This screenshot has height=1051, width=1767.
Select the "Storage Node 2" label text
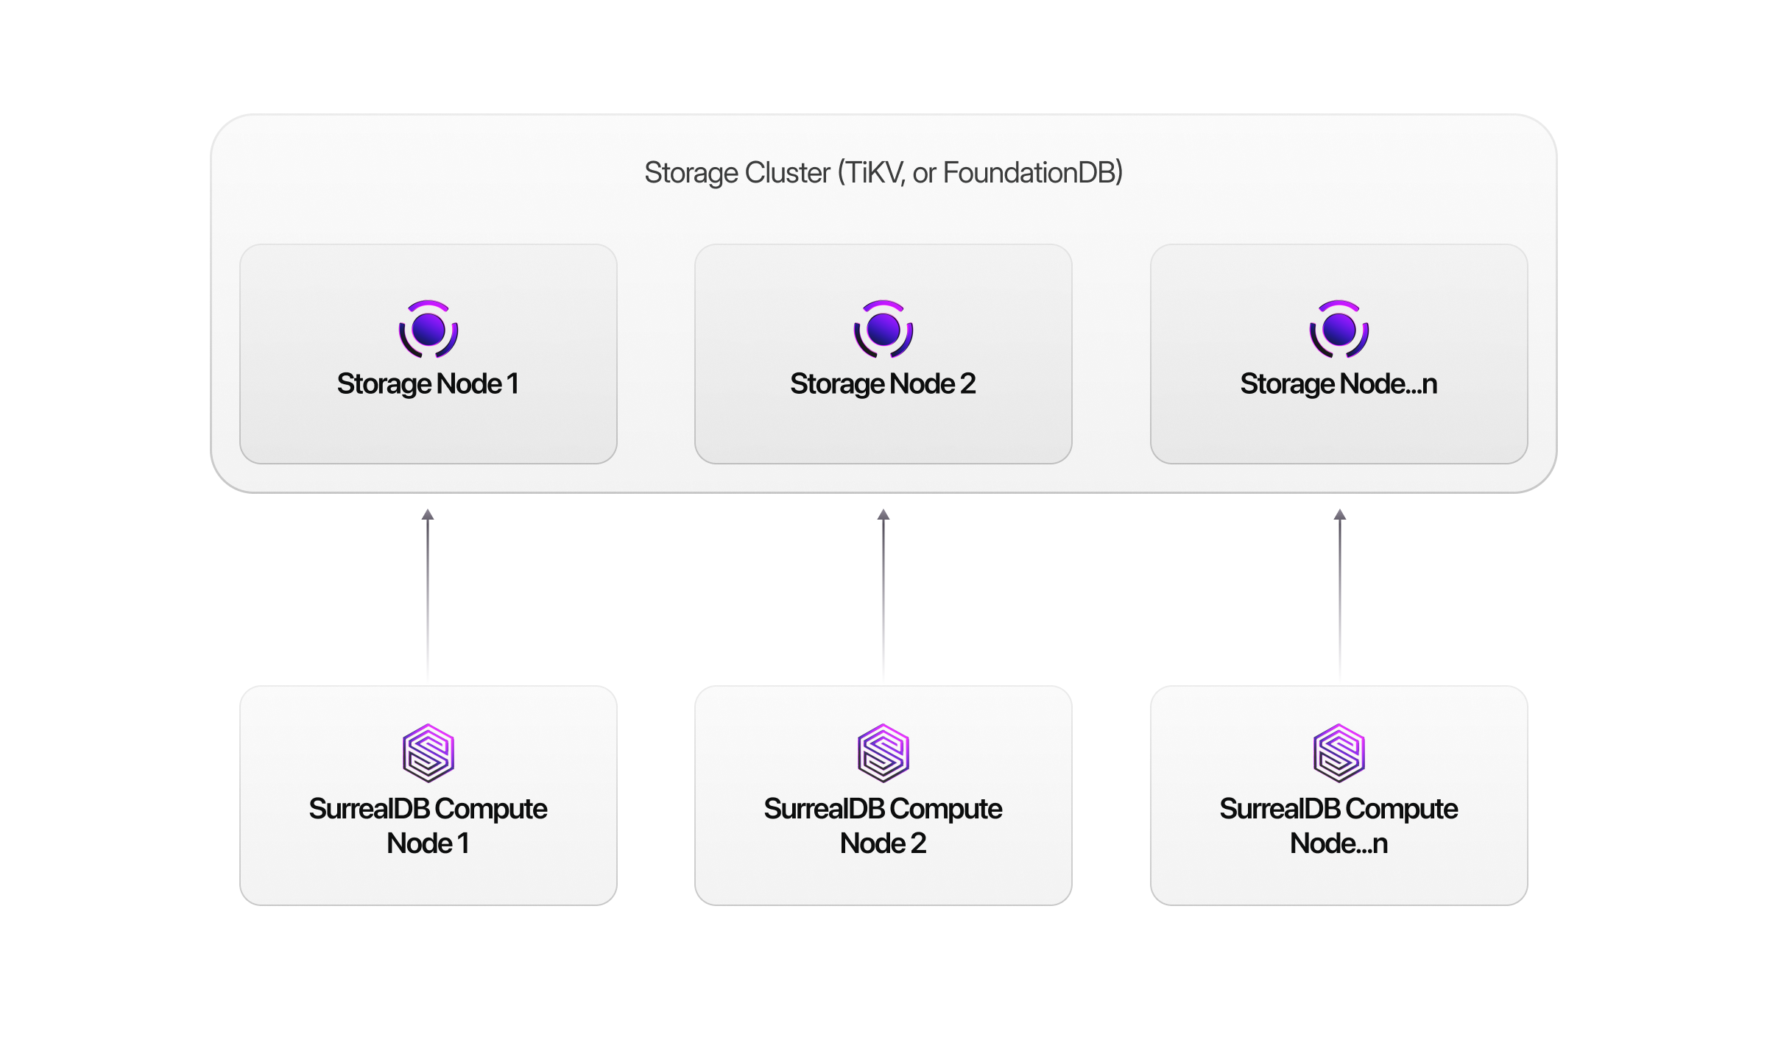point(883,384)
